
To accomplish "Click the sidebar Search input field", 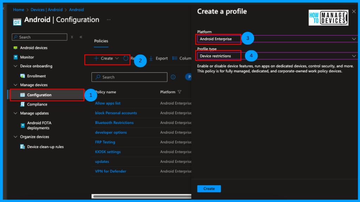I will coord(39,37).
